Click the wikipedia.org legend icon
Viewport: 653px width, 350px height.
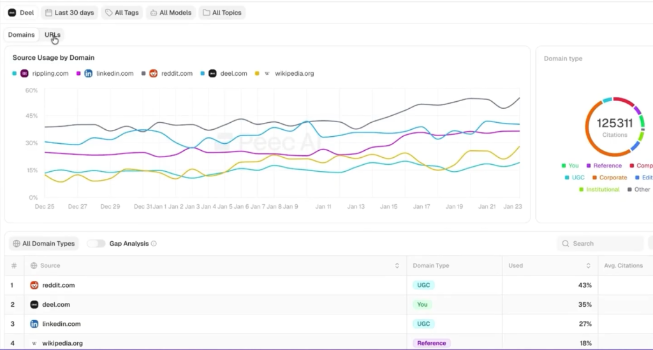[267, 74]
